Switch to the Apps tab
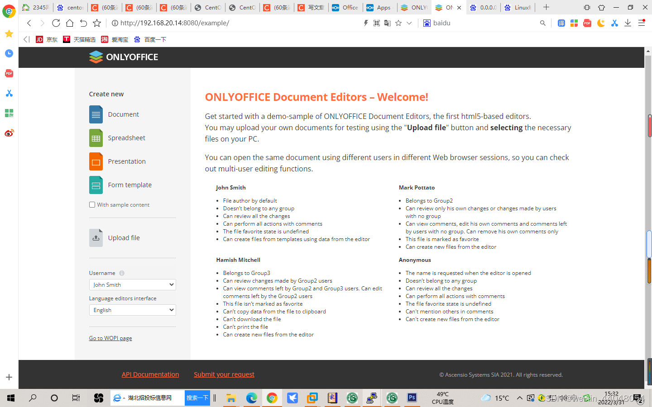This screenshot has height=407, width=652. (x=379, y=7)
